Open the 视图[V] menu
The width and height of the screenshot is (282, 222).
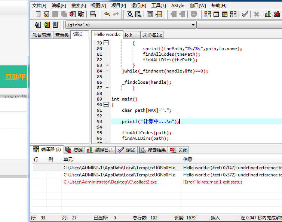pos(98,6)
